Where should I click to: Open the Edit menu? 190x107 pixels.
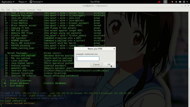tap(8, 10)
